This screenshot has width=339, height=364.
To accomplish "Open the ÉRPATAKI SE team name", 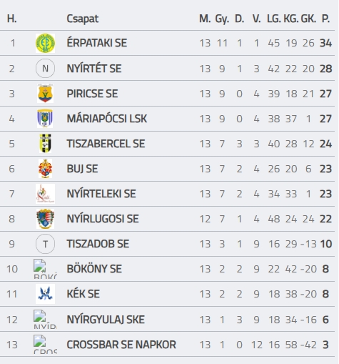I will [97, 43].
